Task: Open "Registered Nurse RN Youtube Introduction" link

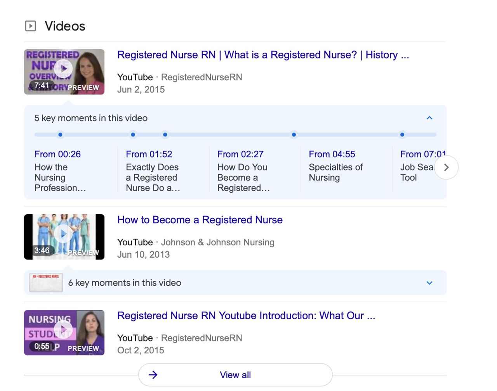Action: 246,316
